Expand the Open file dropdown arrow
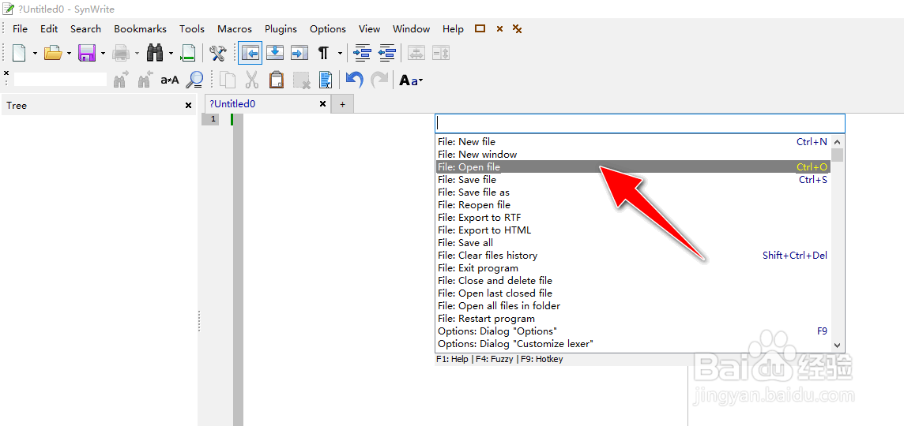Viewport: 904px width, 426px height. [x=70, y=54]
